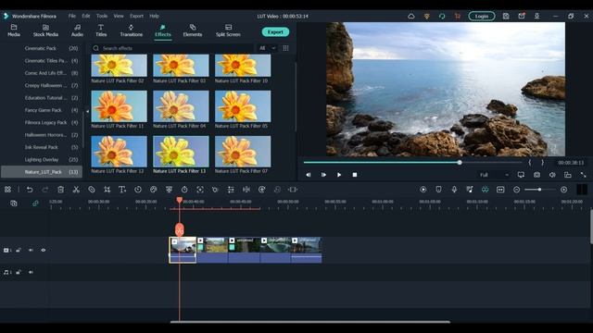Click the play-frame-forward button in preview
The image size is (593, 333).
coord(323,175)
